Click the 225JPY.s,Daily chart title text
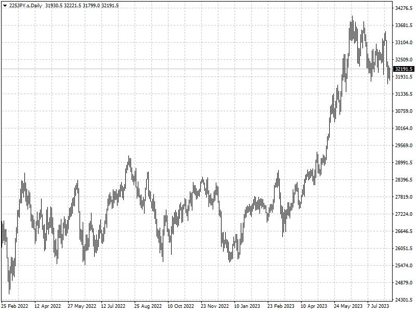Viewport: 416px width, 312px height. 25,6
